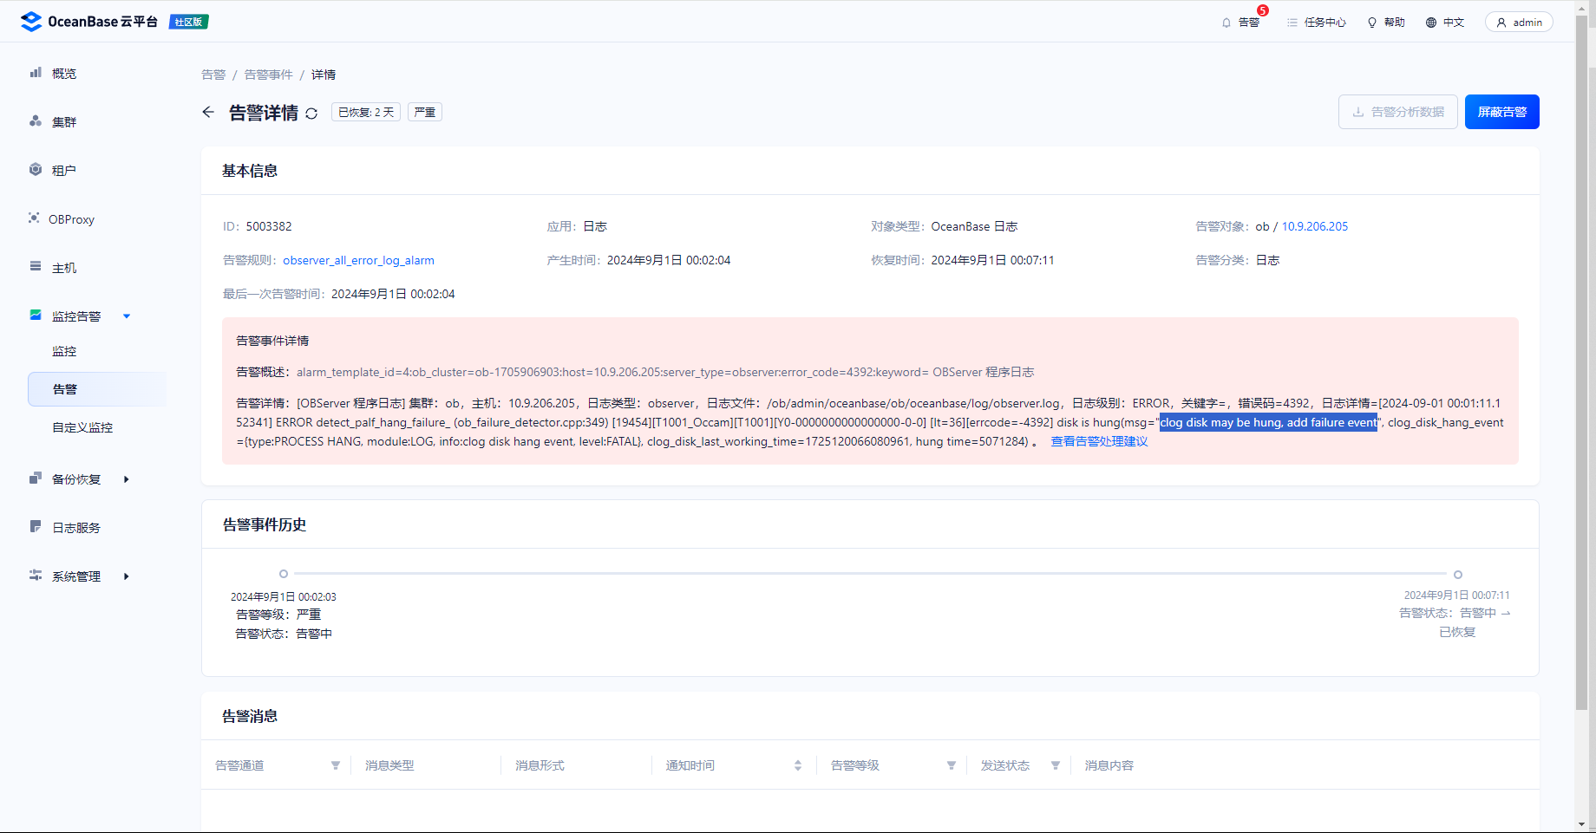Open 任务中心 from the top bar
Image resolution: width=1596 pixels, height=833 pixels.
pyautogui.click(x=1316, y=23)
